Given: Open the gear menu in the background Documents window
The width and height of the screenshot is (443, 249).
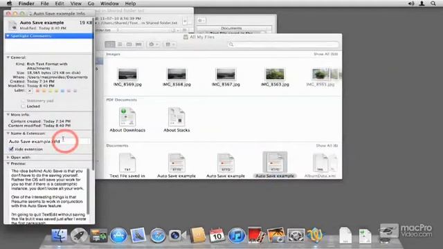Looking at the screenshot, I should point(201,20).
